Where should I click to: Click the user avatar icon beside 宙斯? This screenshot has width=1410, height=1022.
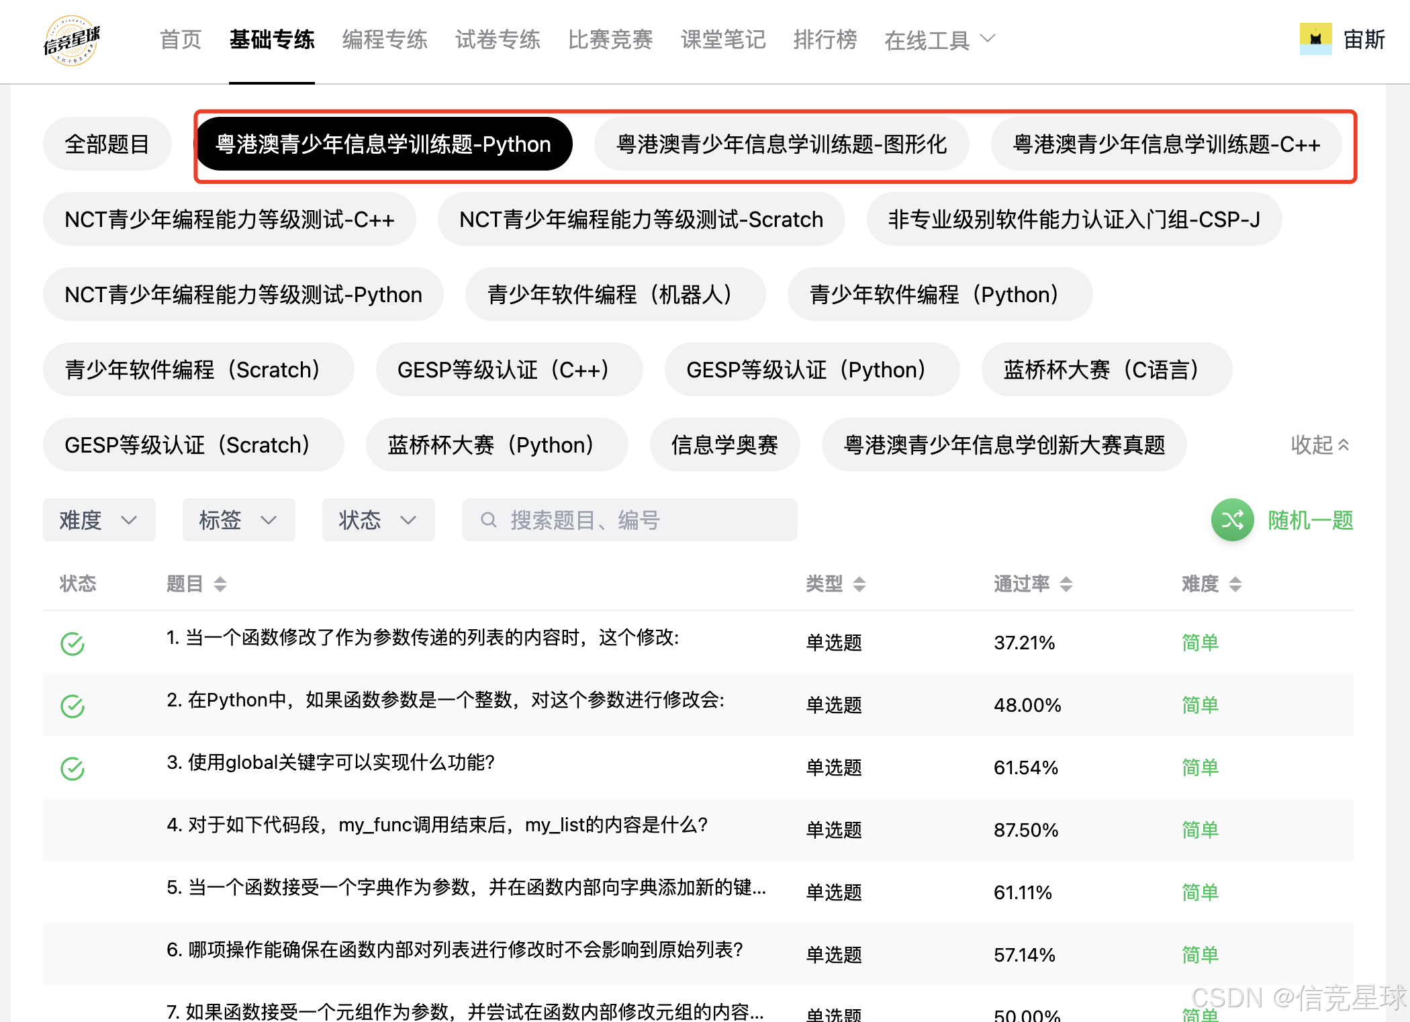(1315, 39)
